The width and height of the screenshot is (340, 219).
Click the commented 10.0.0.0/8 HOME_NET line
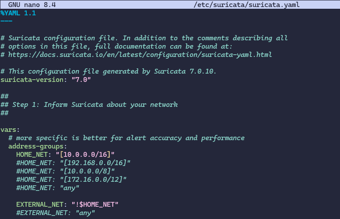(x=65, y=171)
